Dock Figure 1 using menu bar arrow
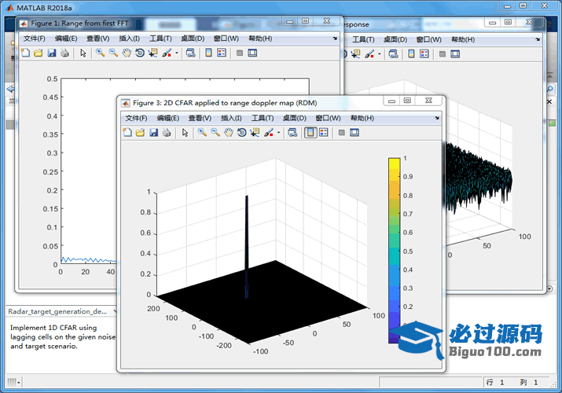Viewport: 562px width, 393px height. click(x=335, y=39)
